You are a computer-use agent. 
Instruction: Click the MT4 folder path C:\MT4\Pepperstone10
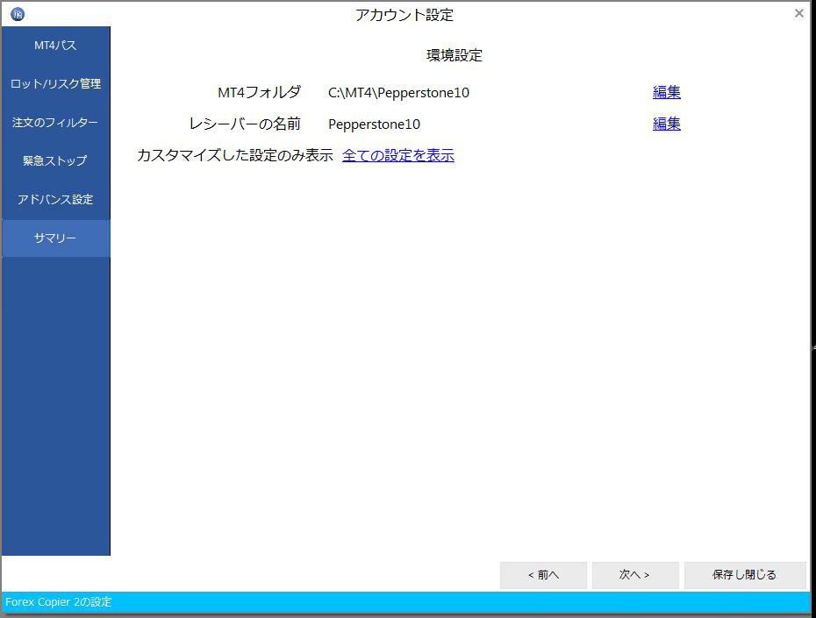coord(398,92)
